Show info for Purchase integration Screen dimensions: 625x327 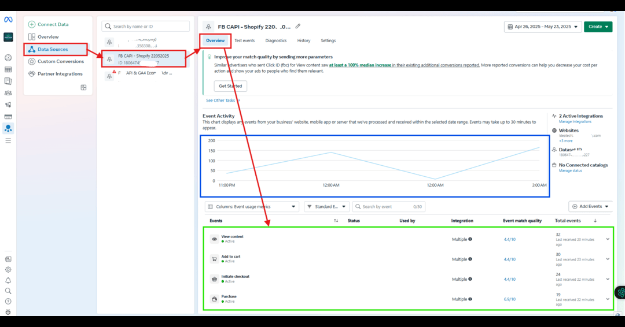click(470, 299)
